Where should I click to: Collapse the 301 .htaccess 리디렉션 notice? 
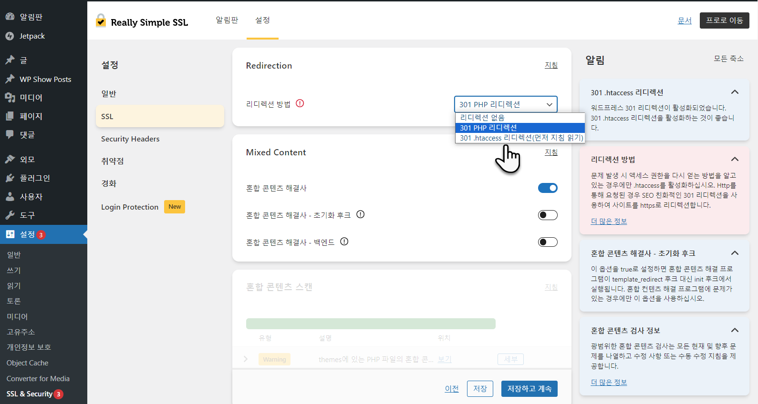point(735,92)
